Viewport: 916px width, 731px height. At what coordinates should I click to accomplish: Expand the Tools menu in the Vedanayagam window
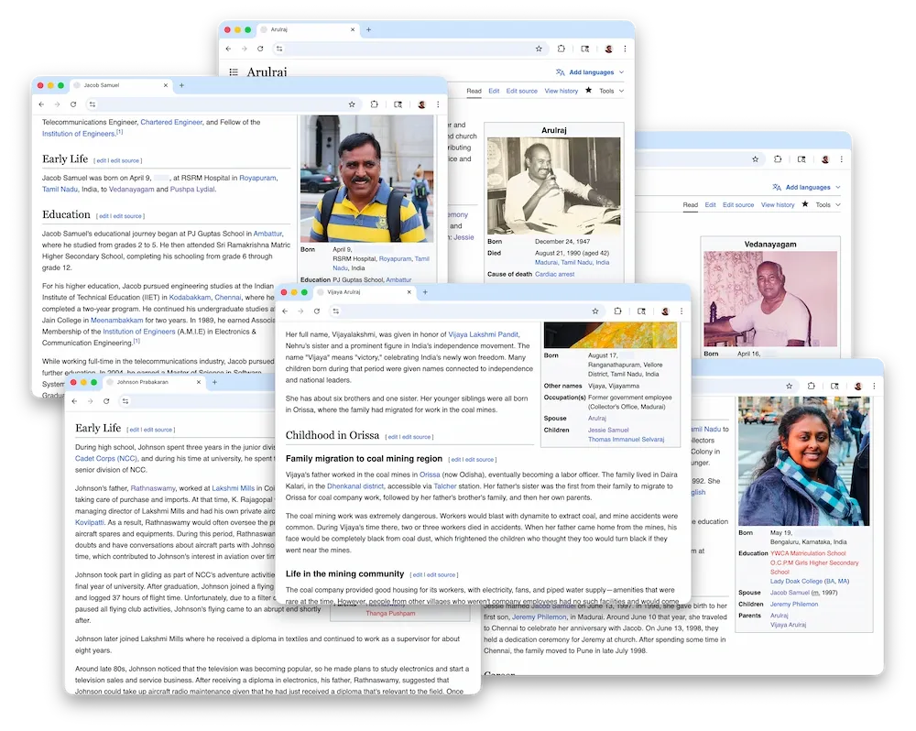click(x=828, y=205)
